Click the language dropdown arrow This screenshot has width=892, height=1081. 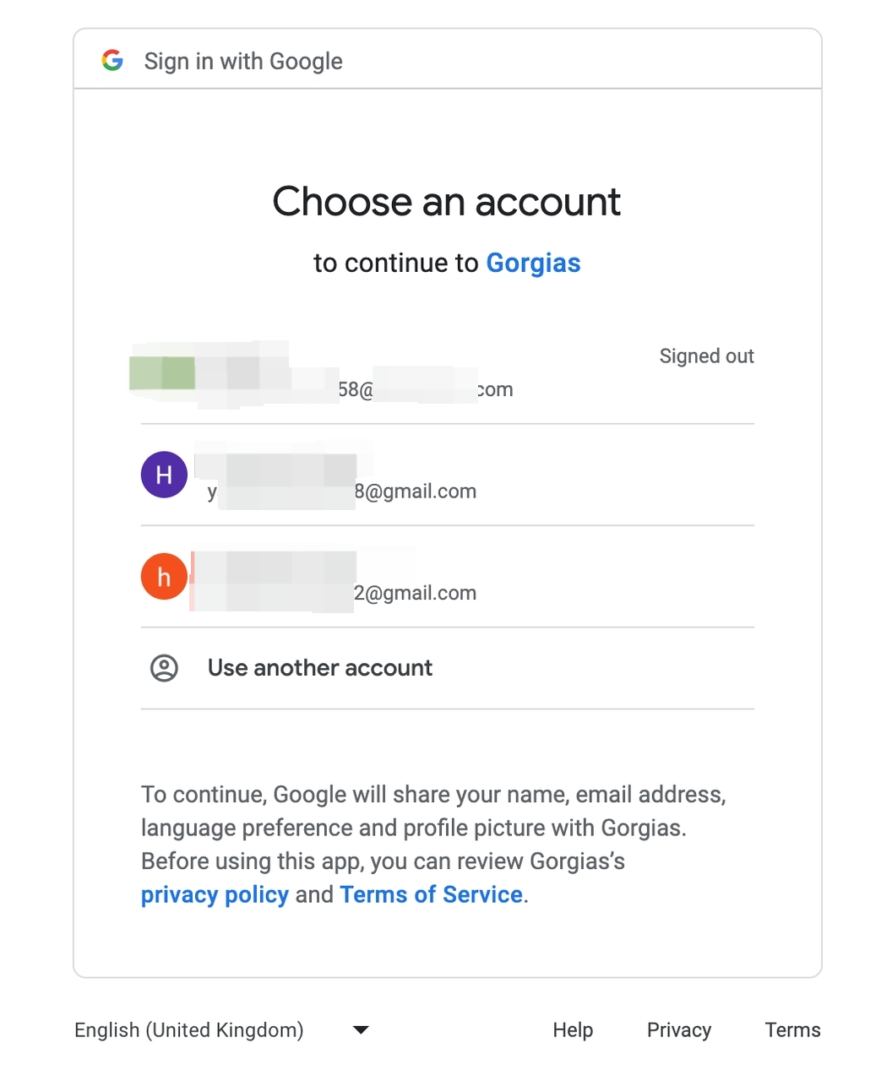coord(361,1030)
